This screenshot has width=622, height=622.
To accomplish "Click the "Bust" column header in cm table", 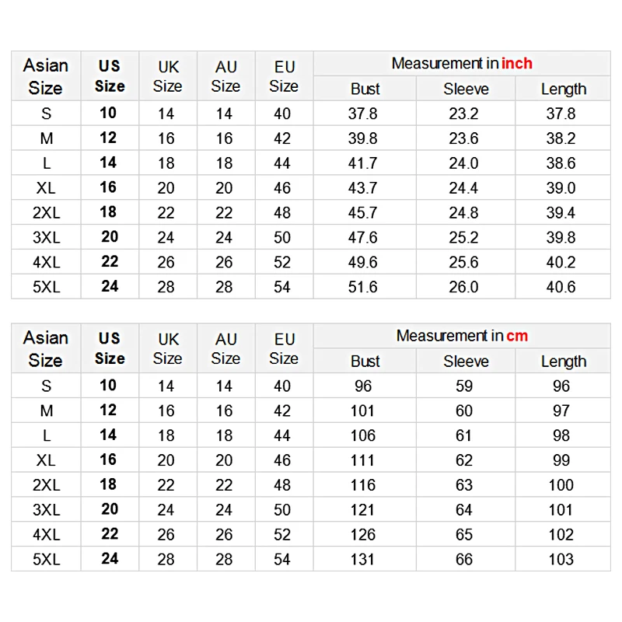I will click(365, 361).
